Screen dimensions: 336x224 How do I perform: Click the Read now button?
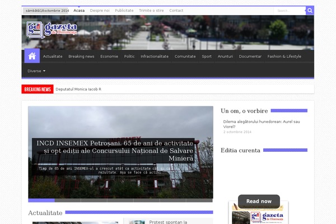(x=259, y=201)
